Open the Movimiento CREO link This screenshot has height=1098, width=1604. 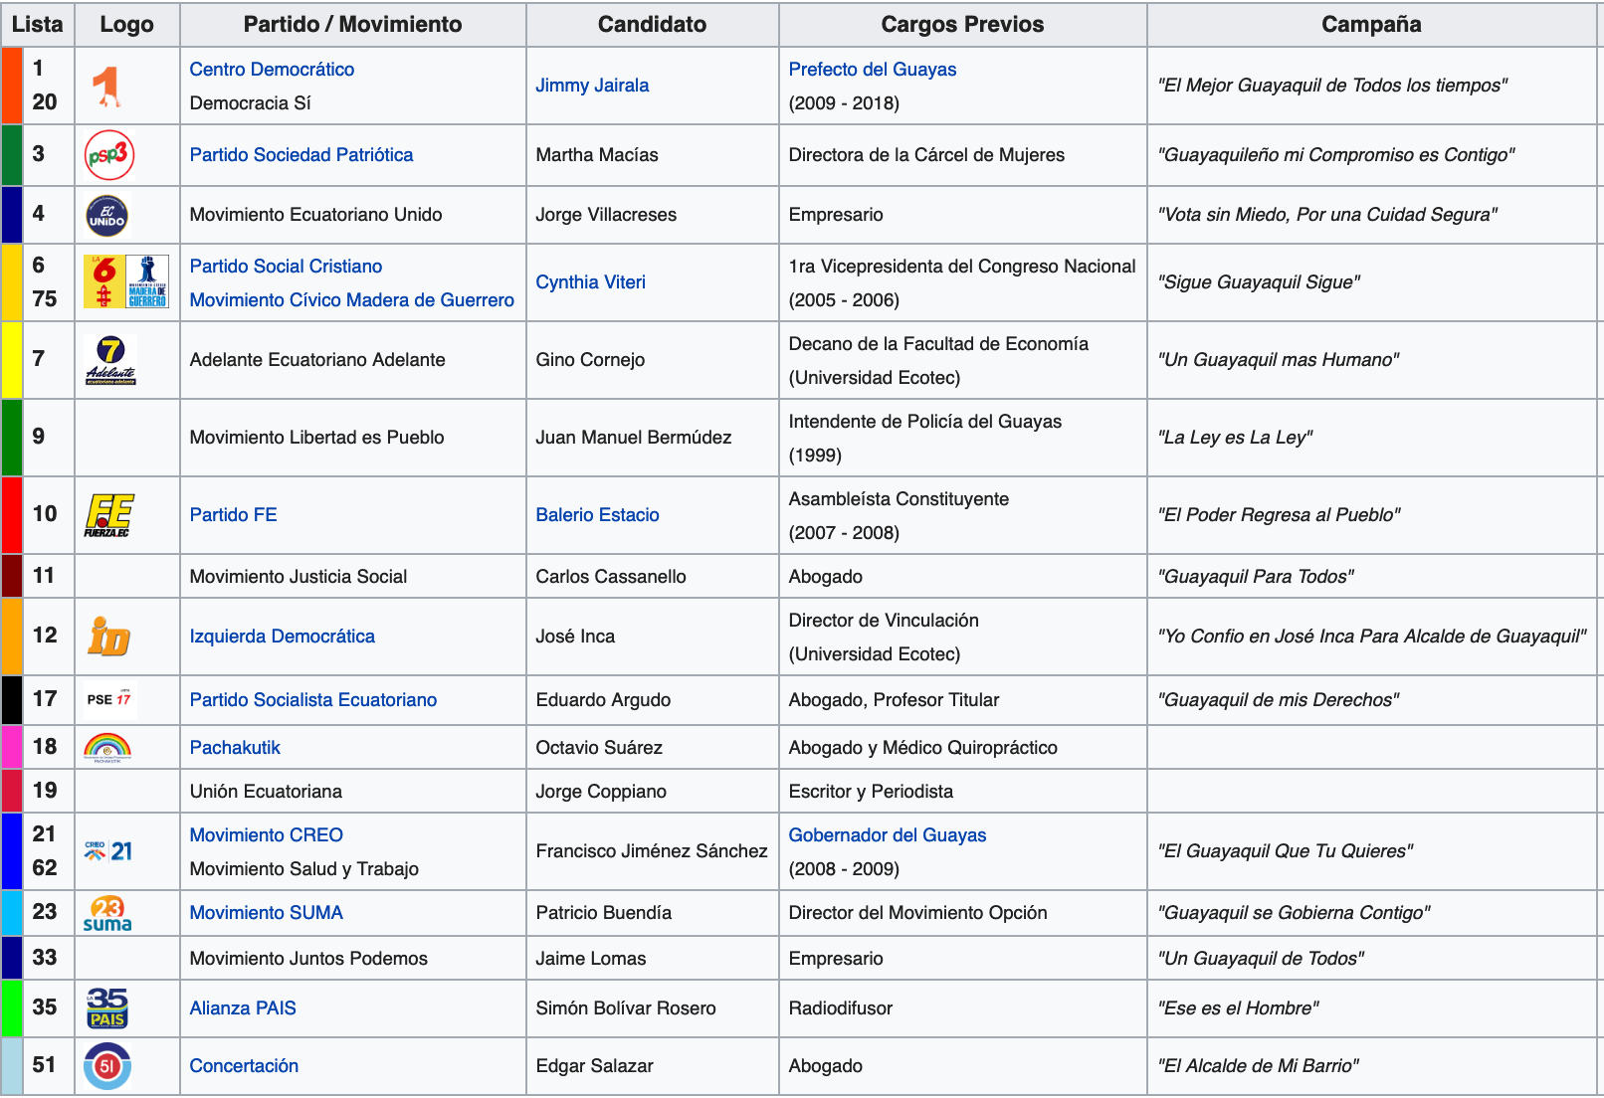coord(267,835)
